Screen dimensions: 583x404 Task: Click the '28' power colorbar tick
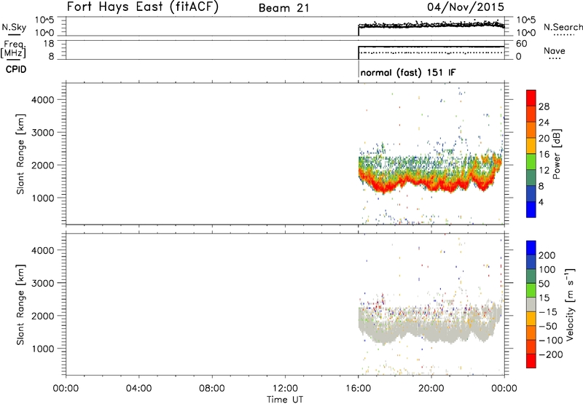pyautogui.click(x=544, y=106)
